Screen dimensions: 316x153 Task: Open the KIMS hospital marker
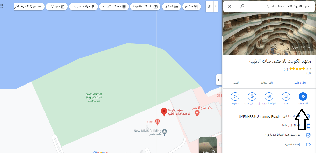(157, 121)
